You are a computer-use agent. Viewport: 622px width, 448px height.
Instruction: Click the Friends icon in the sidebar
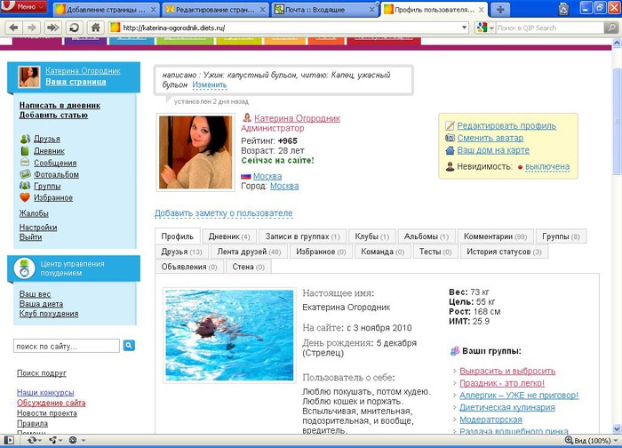pyautogui.click(x=25, y=140)
